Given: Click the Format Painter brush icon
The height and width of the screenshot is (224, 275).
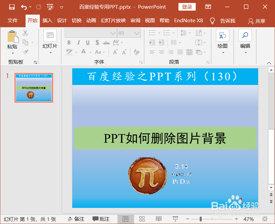Looking at the screenshot, I should point(26,52).
